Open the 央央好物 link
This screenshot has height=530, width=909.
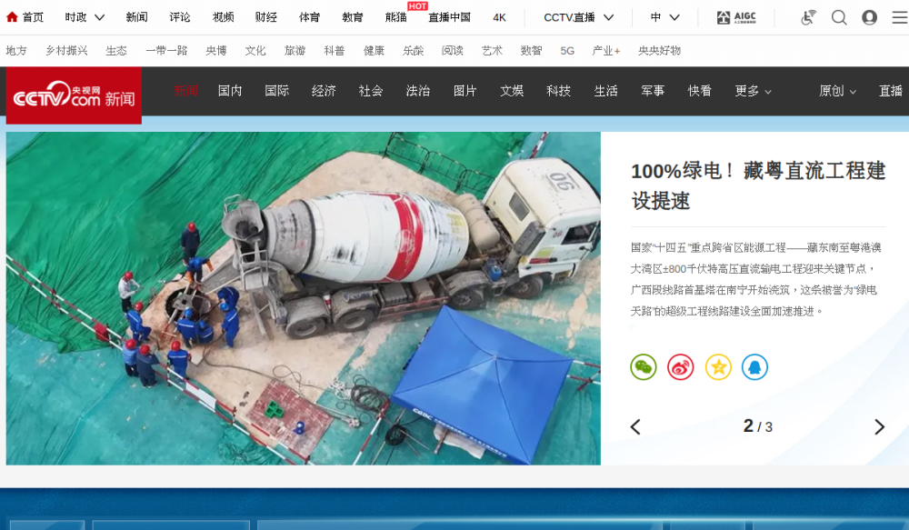[x=659, y=50]
